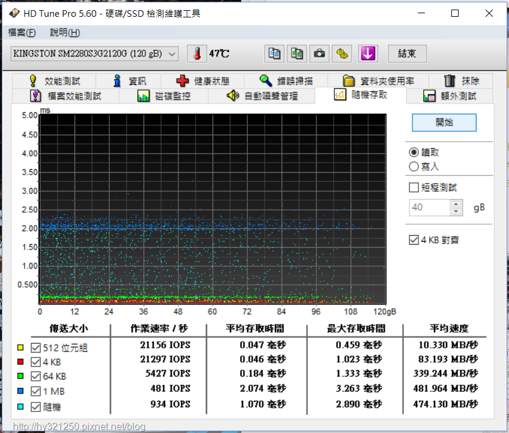Open the 效能測試 tab

pos(55,81)
